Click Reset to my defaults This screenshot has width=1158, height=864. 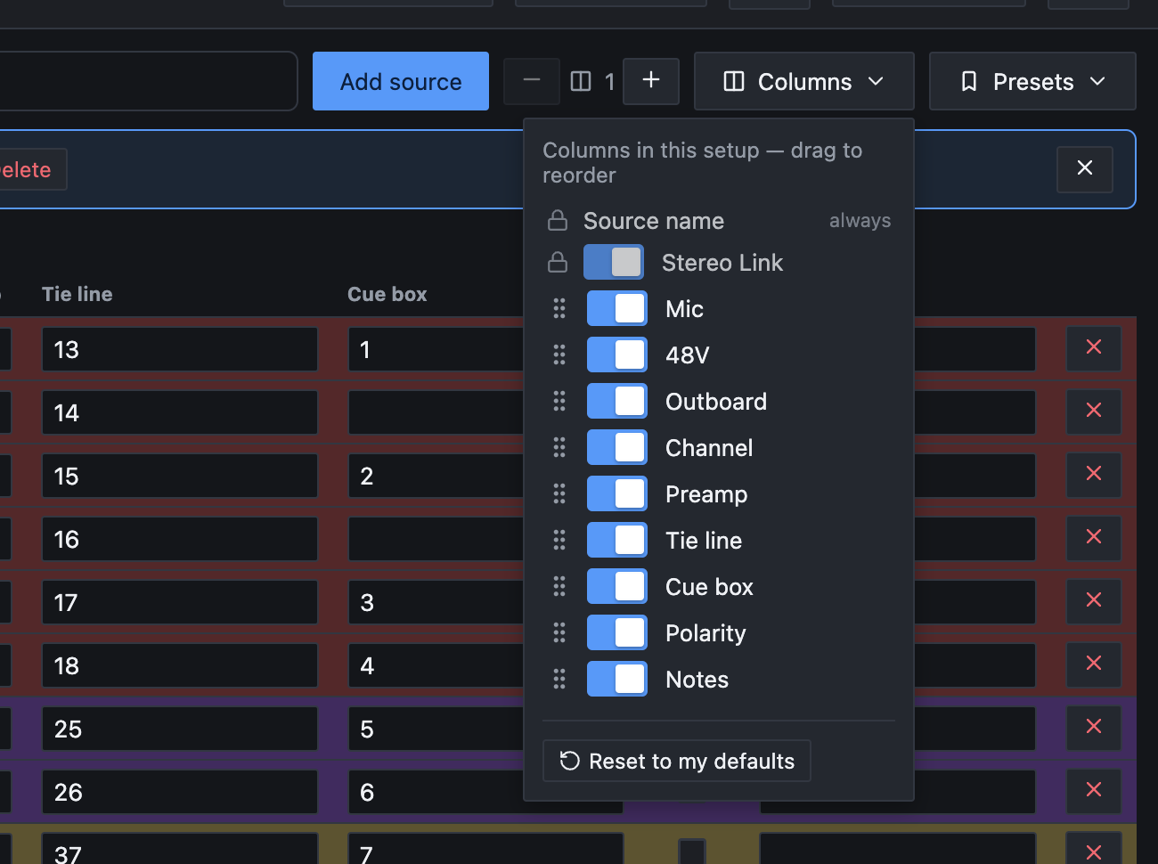tap(677, 761)
